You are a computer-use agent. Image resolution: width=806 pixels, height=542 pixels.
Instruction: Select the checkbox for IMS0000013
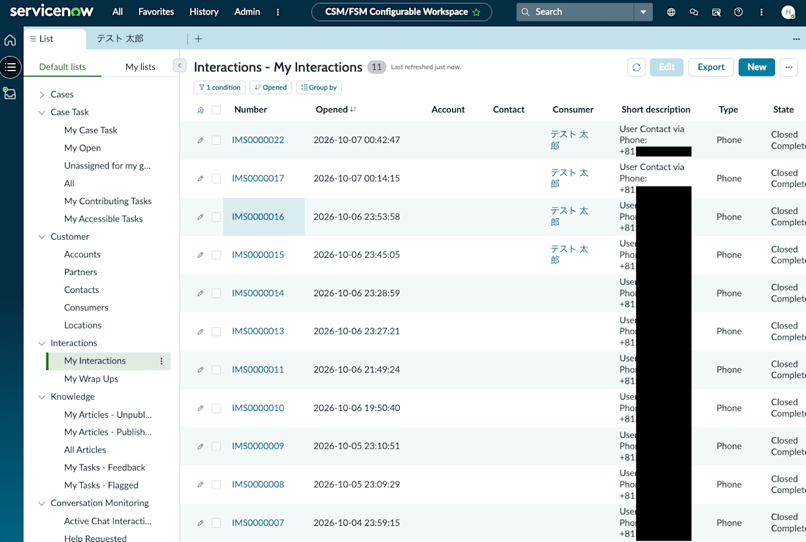(216, 332)
